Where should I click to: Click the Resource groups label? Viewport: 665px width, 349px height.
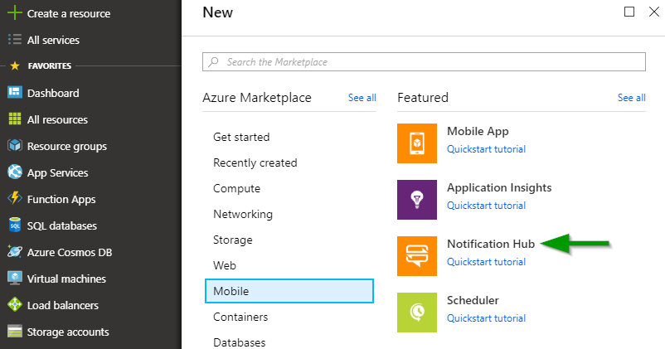pos(67,147)
